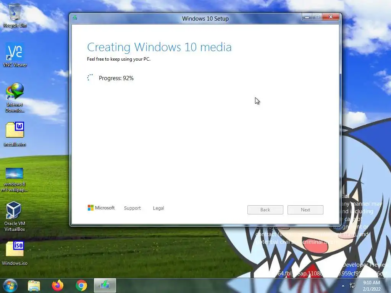
Task: Select the Oracle VM VirtualBox shortcut
Action: (15, 216)
